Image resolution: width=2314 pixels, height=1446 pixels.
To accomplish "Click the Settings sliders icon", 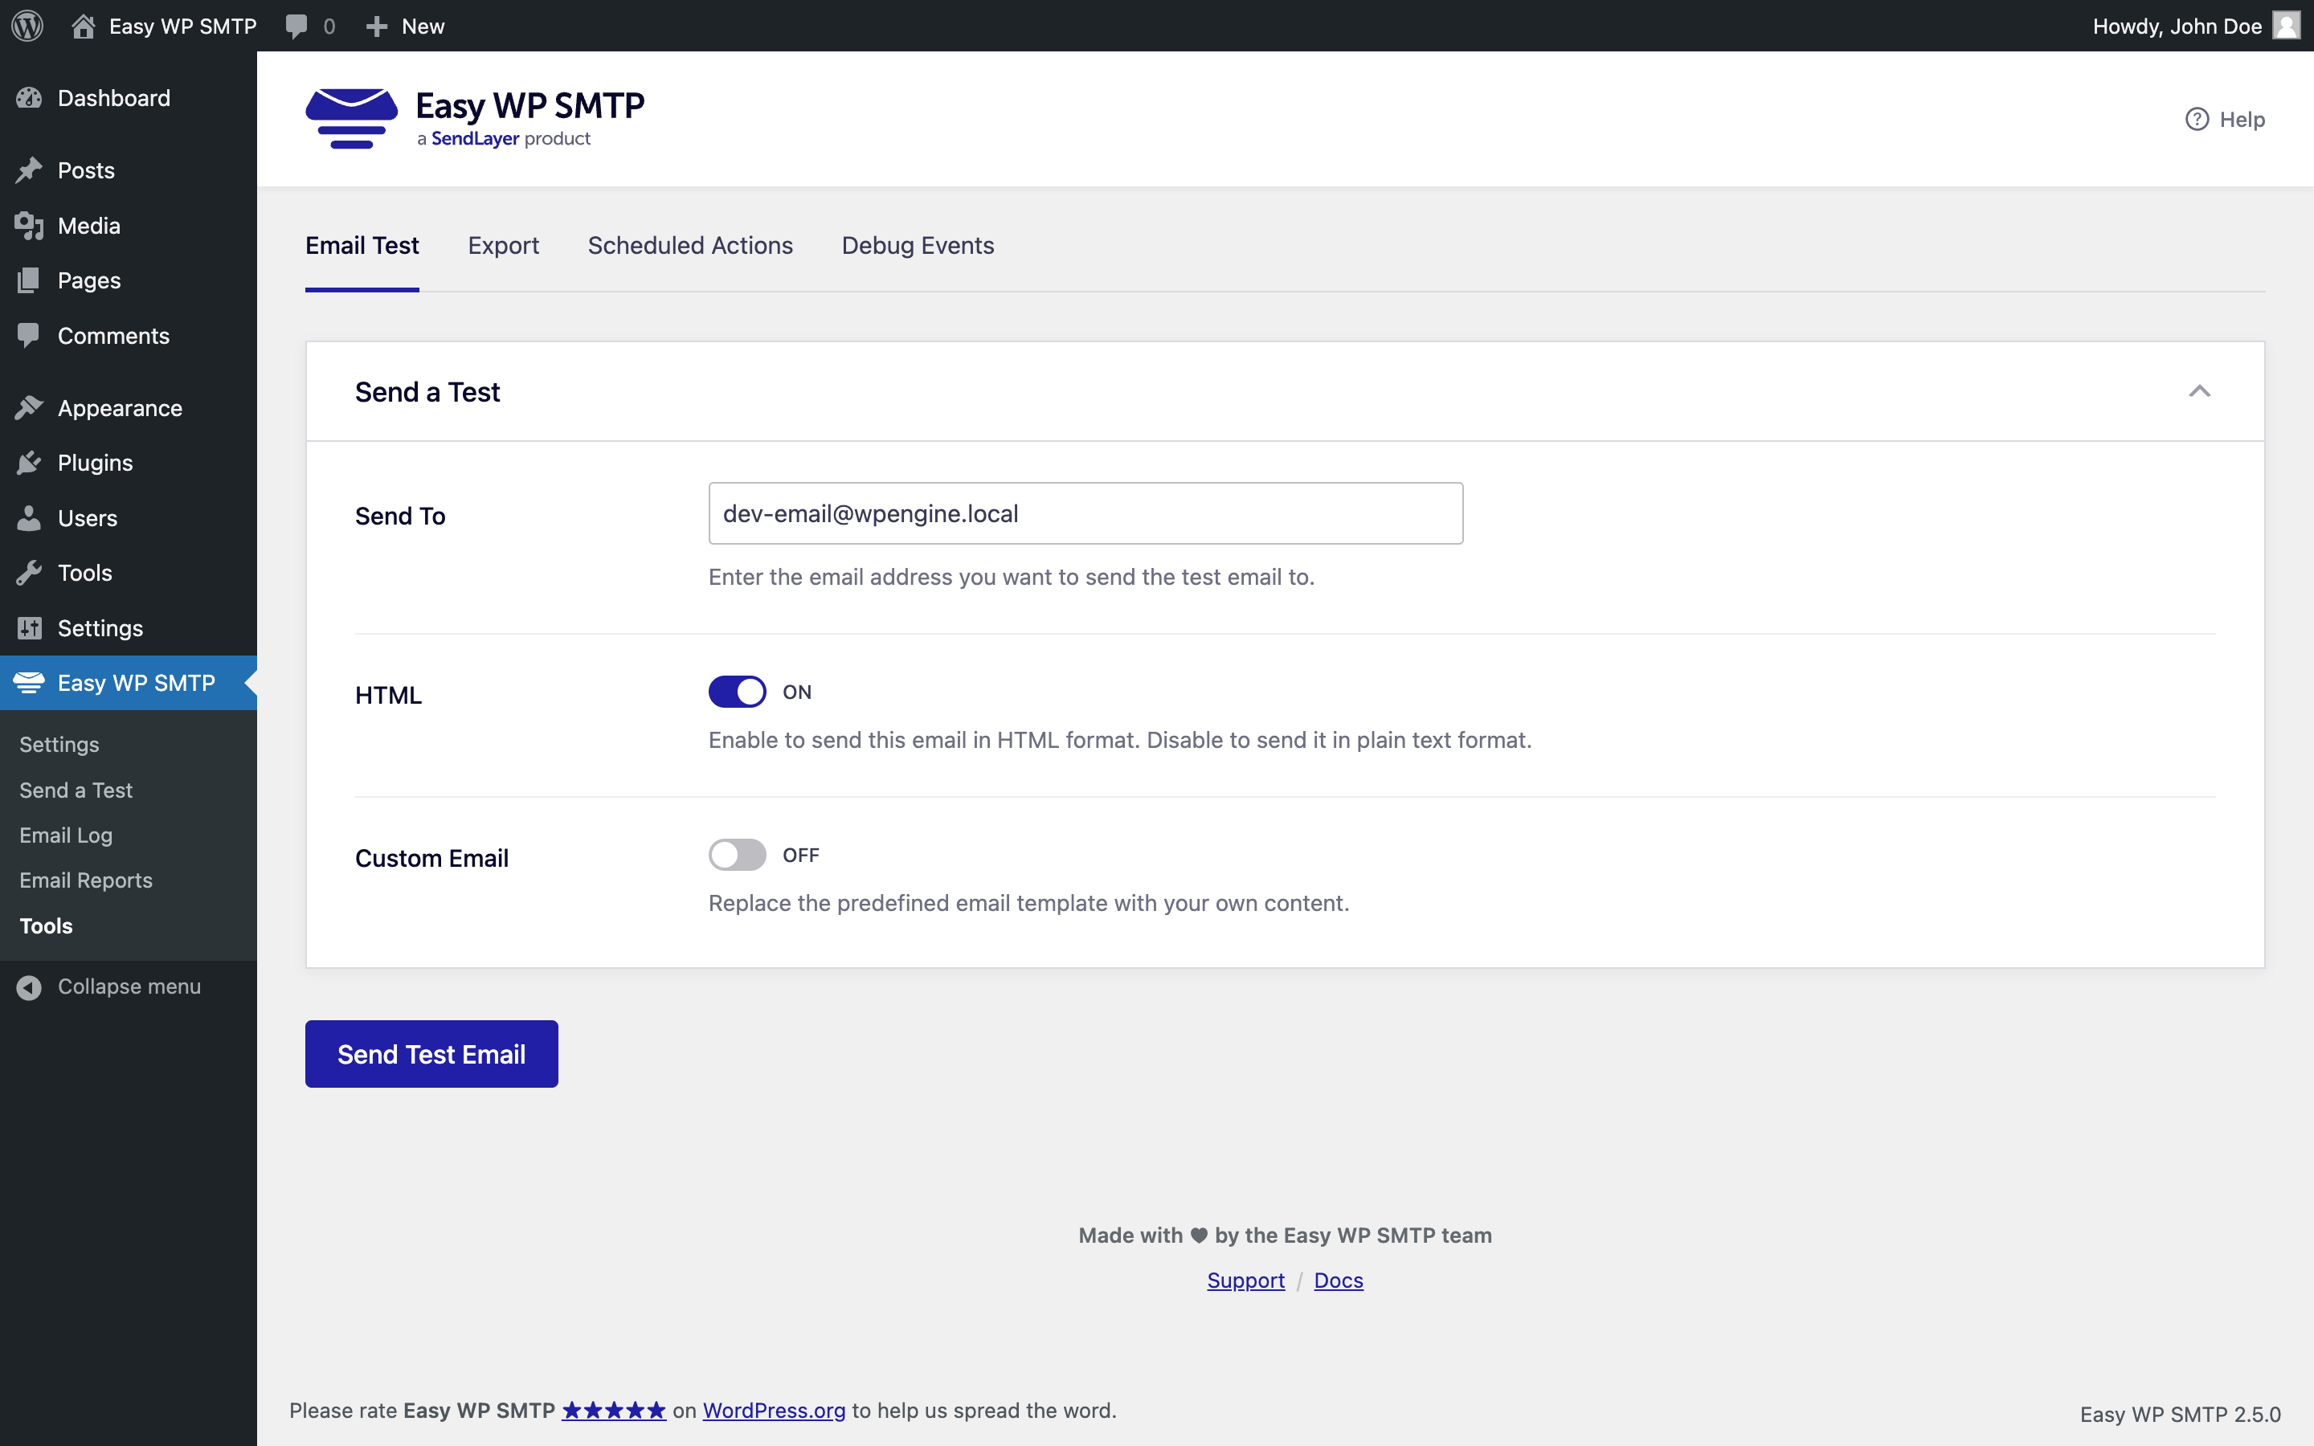I will [x=30, y=628].
